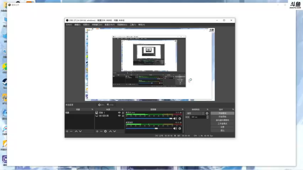Viewport: 303px width, 170px height.
Task: Click the OBS preview canvas
Action: [x=150, y=64]
